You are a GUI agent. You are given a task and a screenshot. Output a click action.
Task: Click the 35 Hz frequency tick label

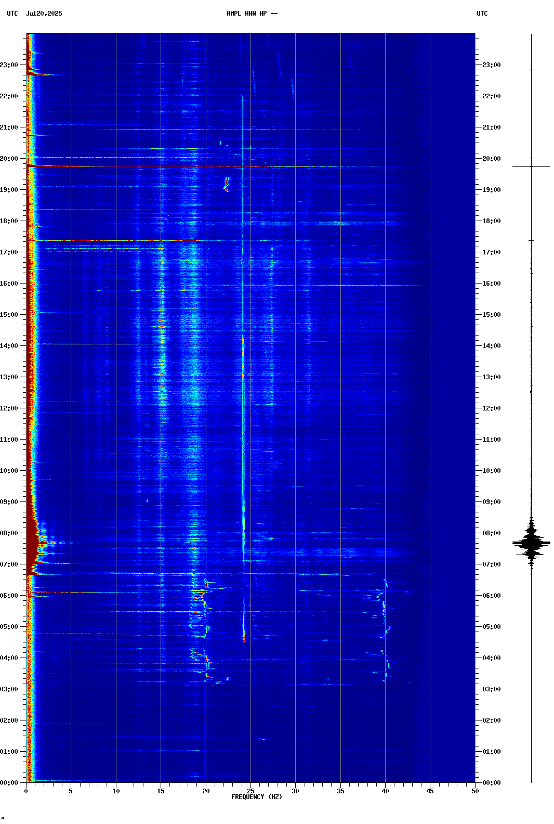[340, 791]
